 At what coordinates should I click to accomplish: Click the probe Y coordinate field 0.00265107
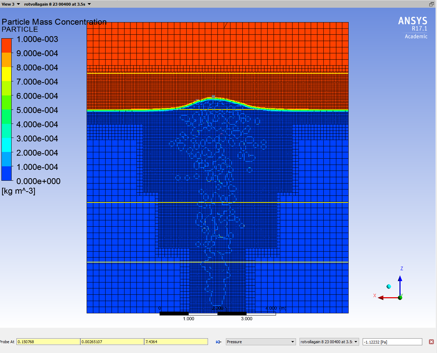(112, 342)
